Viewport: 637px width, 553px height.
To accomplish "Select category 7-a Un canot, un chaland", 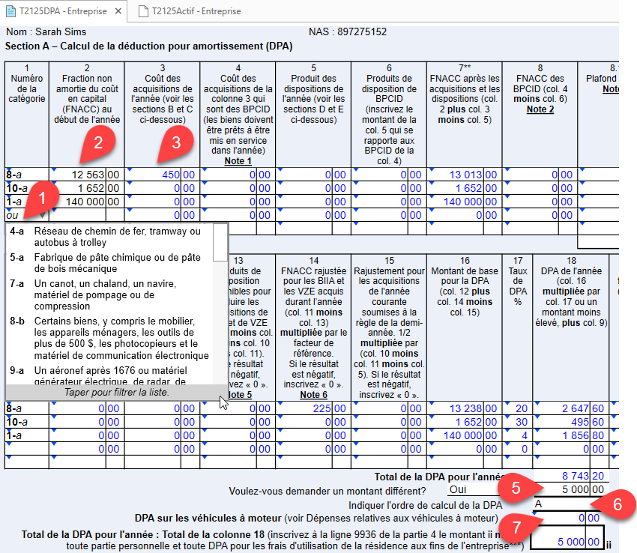I will click(x=109, y=294).
